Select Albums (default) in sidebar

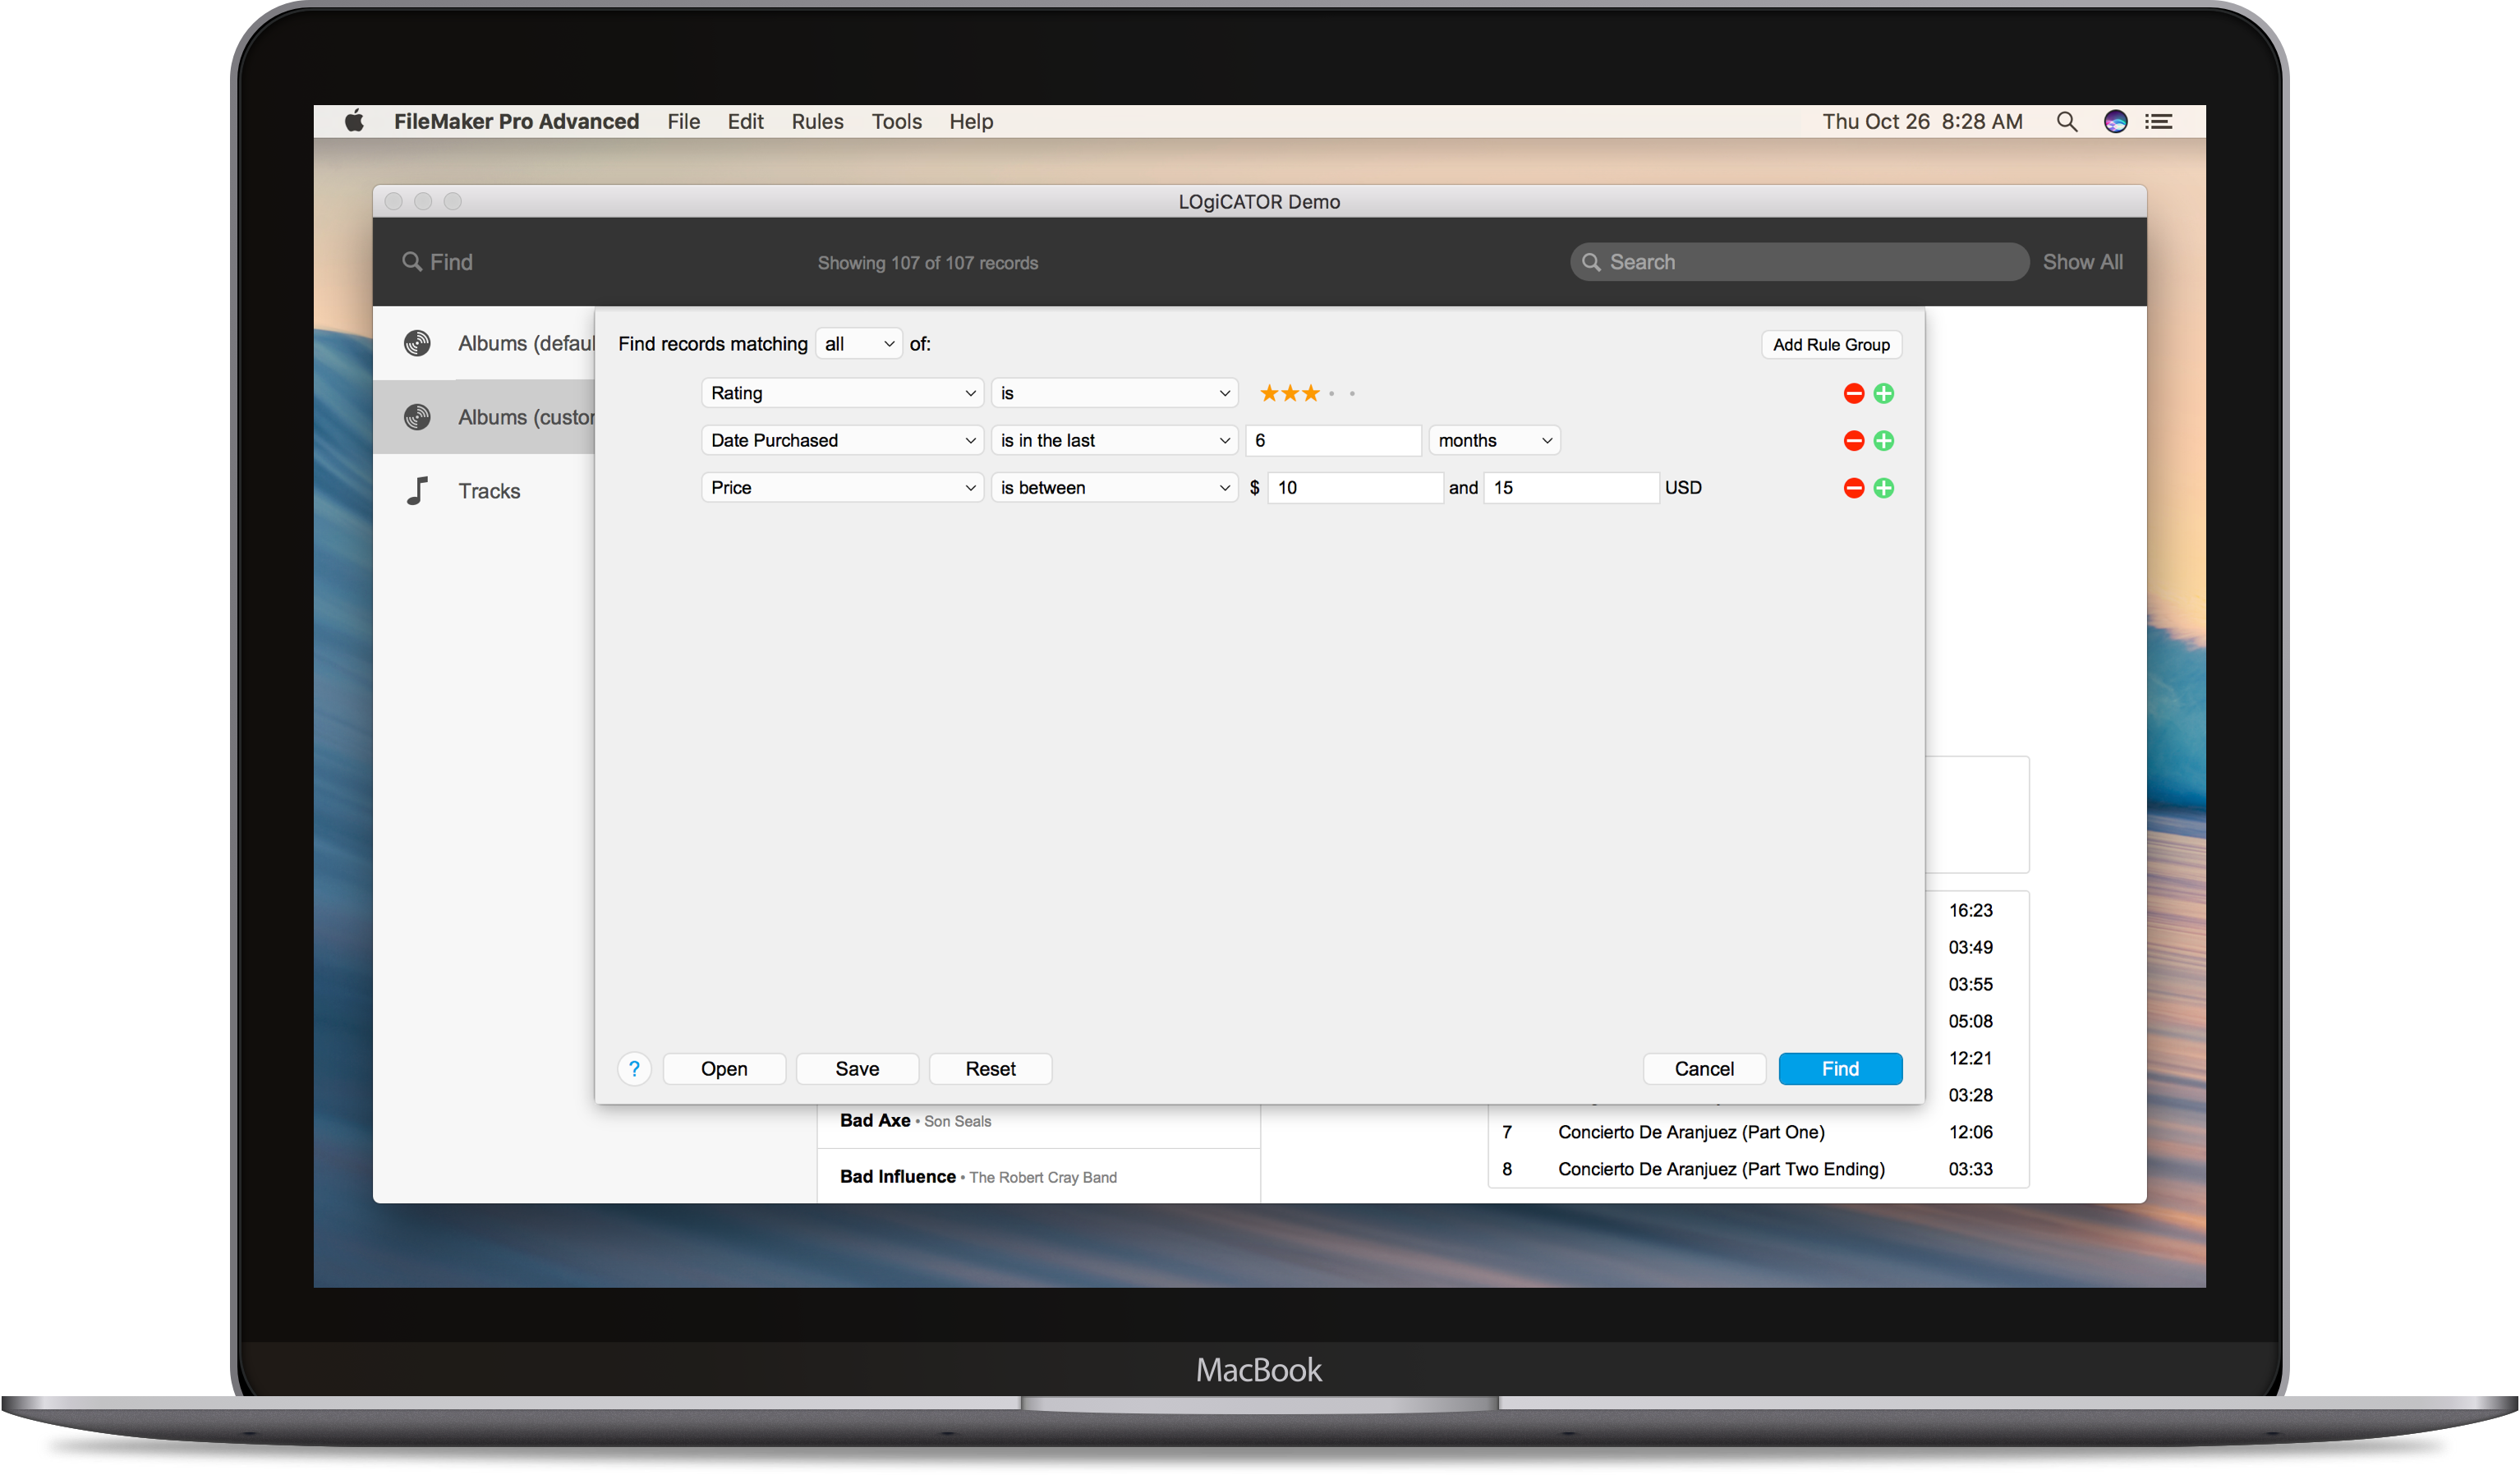point(484,343)
